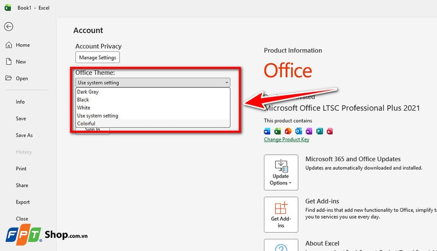Open the Print page
Viewport: 437px width, 251px height.
tap(21, 169)
